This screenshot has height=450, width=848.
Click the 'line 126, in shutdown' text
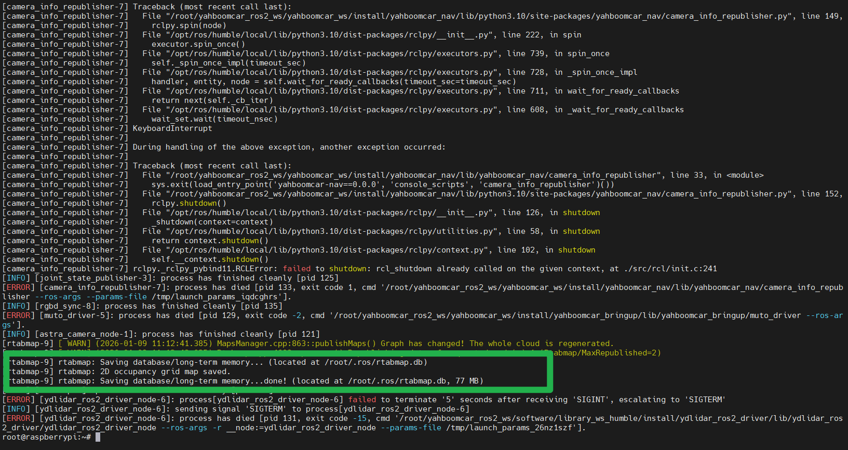coord(551,213)
